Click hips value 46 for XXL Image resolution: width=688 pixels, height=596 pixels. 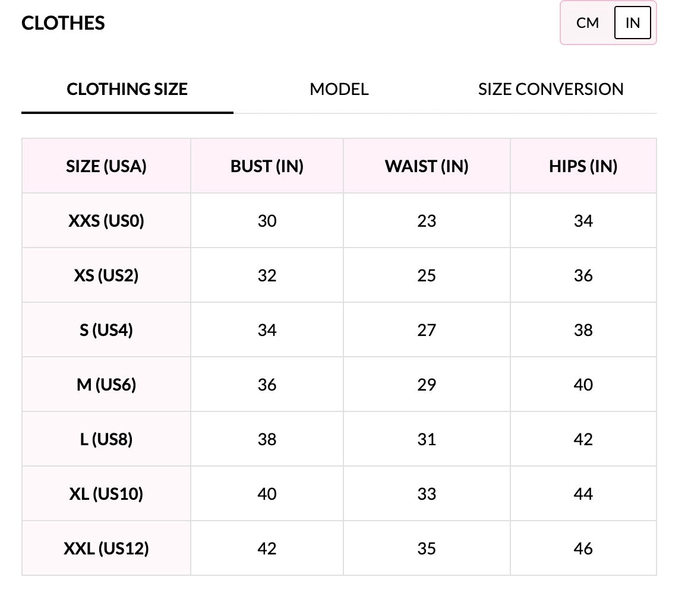pyautogui.click(x=583, y=549)
